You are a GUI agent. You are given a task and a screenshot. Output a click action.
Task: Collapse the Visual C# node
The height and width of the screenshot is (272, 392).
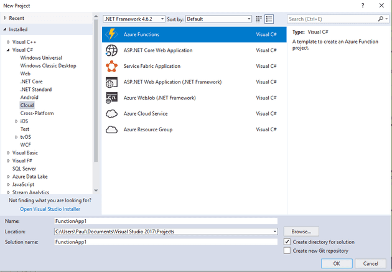(8, 50)
